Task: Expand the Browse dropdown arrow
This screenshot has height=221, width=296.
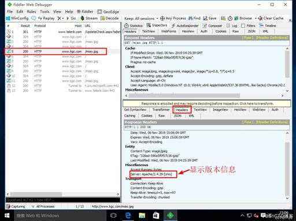Action: (256, 18)
